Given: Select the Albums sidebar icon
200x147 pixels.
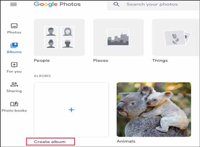Looking at the screenshot, I should click(14, 45).
